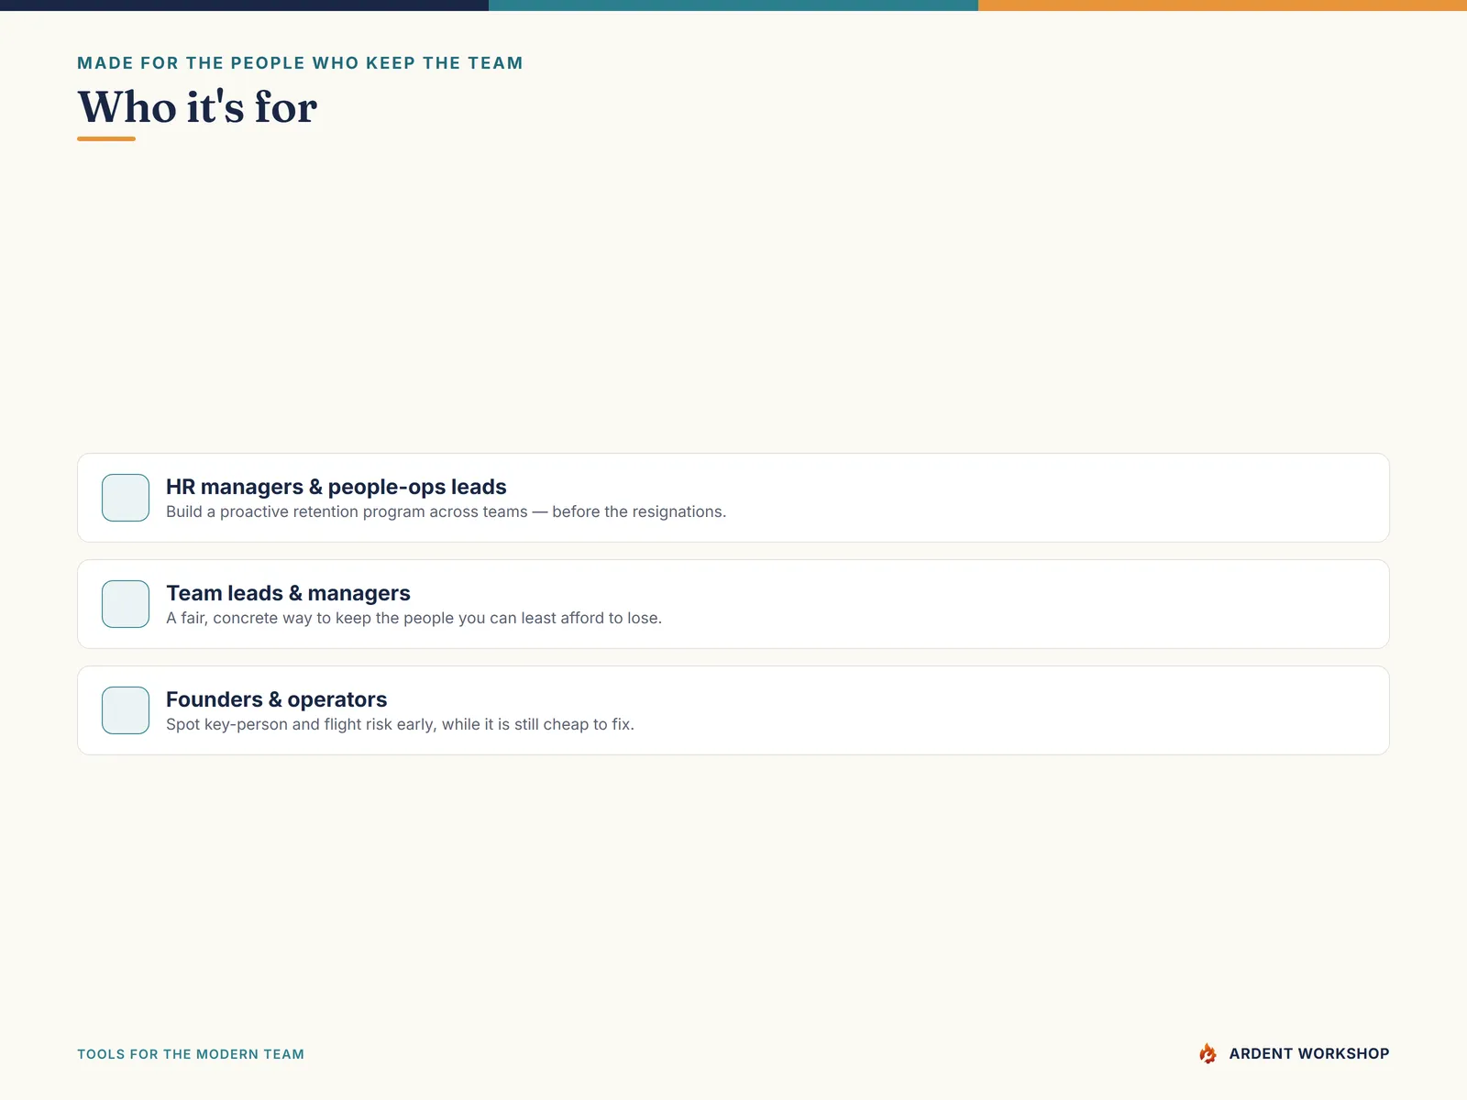Viewport: 1467px width, 1100px height.
Task: Click the 'Ardent Workshop' brand name
Action: point(1309,1053)
